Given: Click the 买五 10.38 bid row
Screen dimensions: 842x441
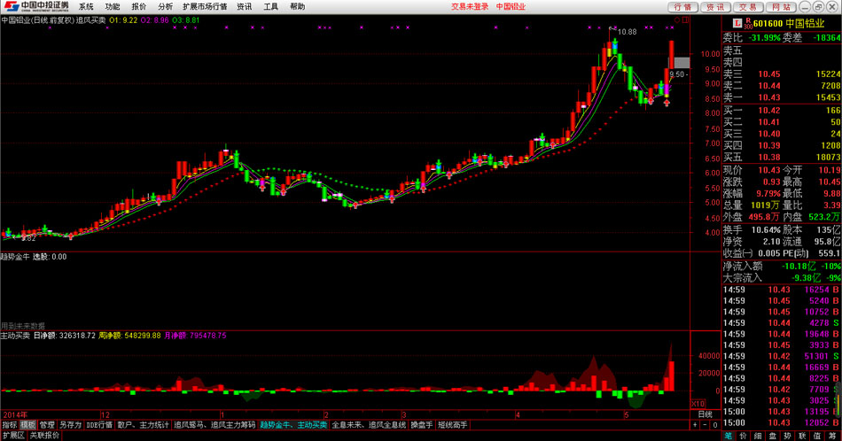Looking at the screenshot, I should pyautogui.click(x=782, y=158).
